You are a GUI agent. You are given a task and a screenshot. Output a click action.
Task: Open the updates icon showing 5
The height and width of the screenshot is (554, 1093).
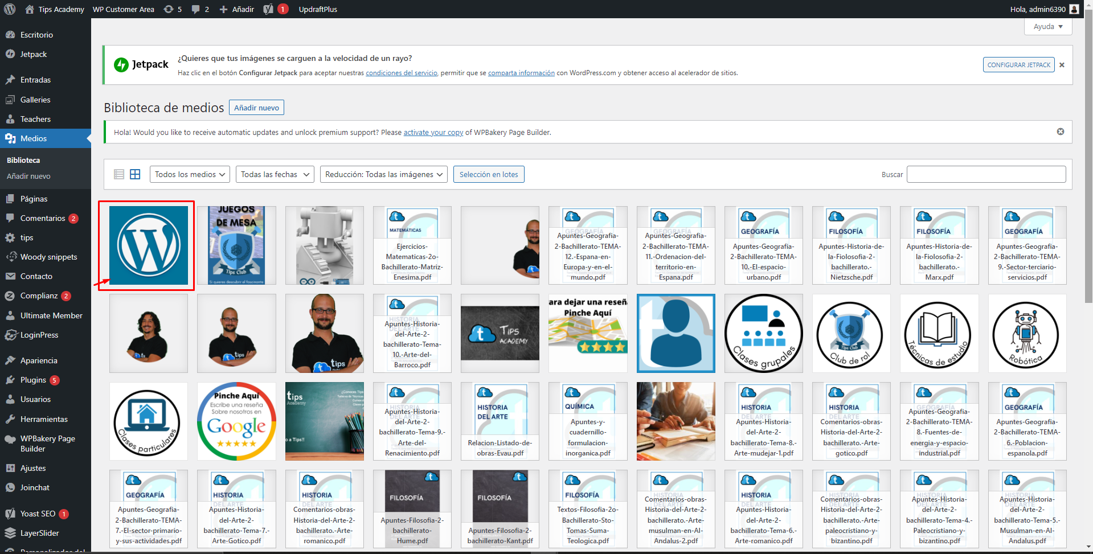(x=173, y=9)
